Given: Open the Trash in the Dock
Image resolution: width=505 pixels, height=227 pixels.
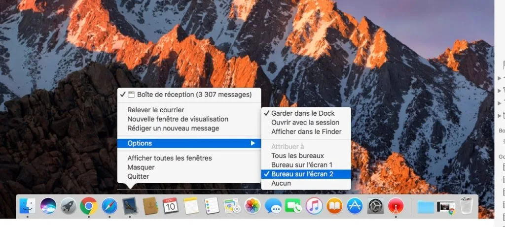Looking at the screenshot, I should click(x=466, y=206).
